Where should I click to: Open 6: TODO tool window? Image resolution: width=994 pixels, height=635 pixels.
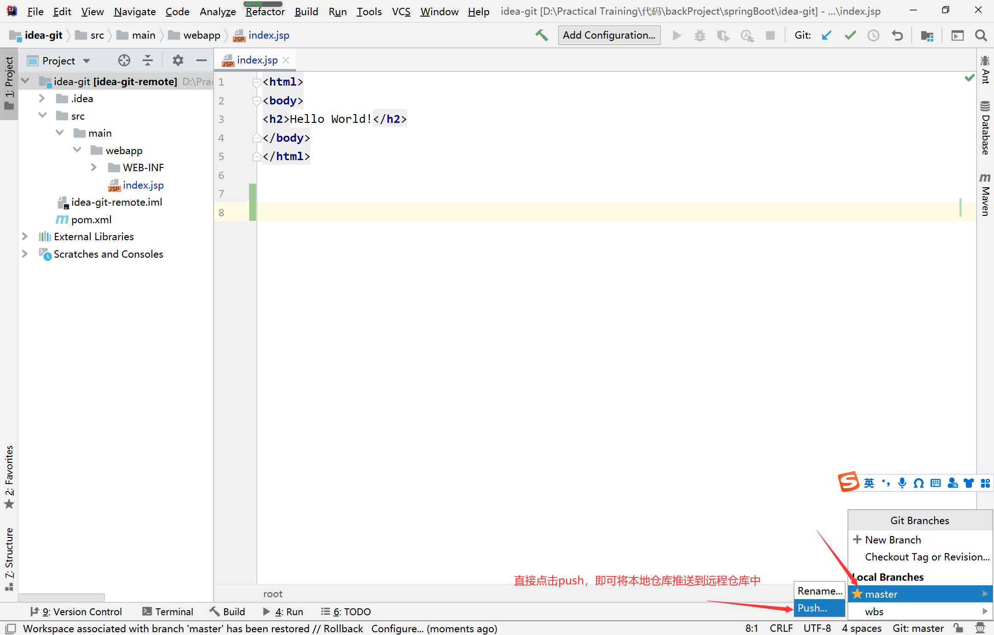346,612
